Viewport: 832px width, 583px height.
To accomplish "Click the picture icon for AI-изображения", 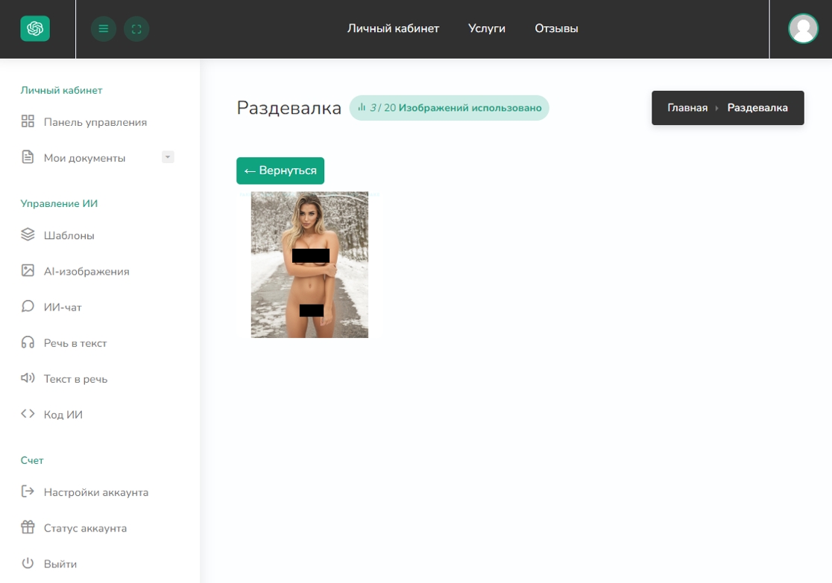I will [x=28, y=270].
